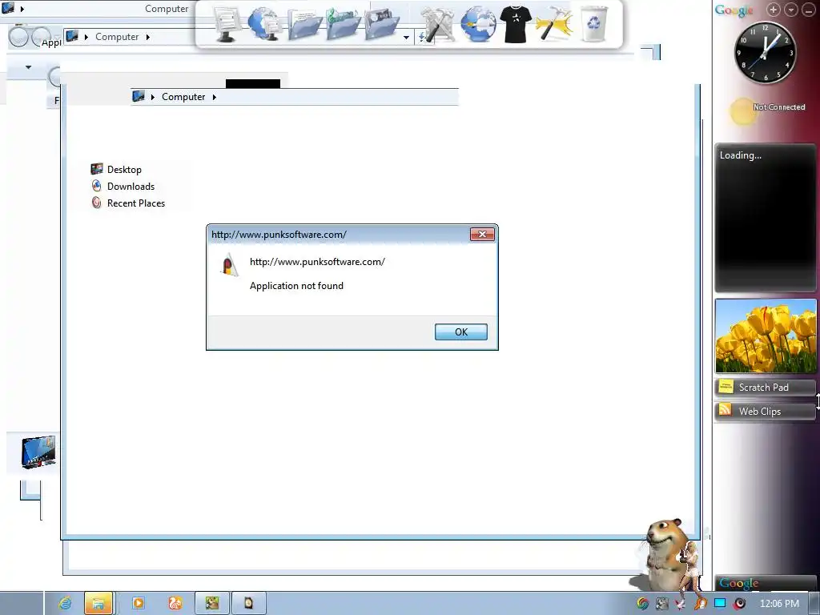This screenshot has width=820, height=615.
Task: Click the Not Connected weather gadget
Action: 768,111
